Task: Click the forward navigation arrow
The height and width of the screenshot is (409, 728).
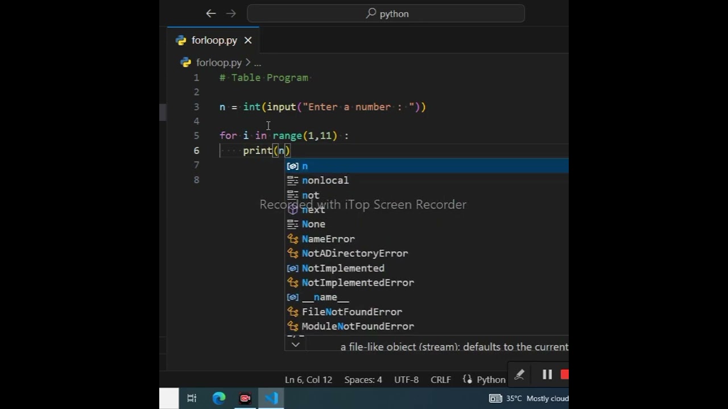Action: click(231, 14)
